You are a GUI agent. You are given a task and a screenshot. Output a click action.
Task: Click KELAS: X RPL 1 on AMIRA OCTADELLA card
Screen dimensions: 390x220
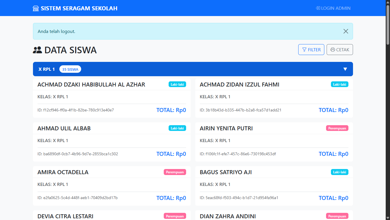coord(53,184)
